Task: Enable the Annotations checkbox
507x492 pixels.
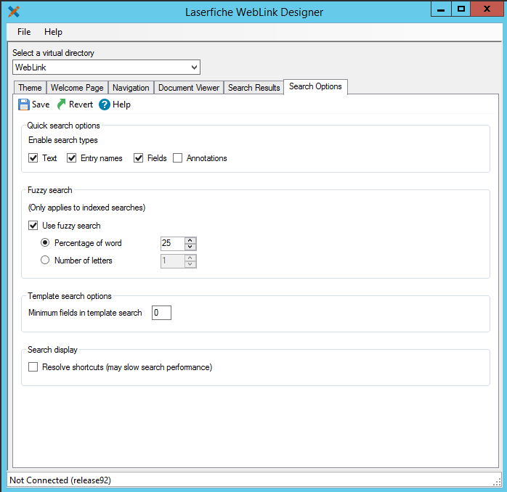Action: tap(177, 158)
